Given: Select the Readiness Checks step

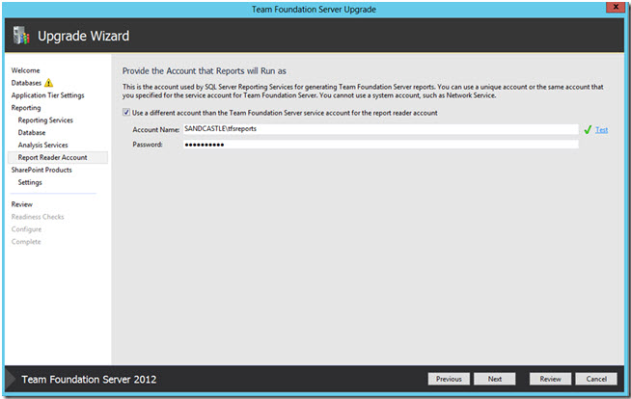Looking at the screenshot, I should 38,217.
